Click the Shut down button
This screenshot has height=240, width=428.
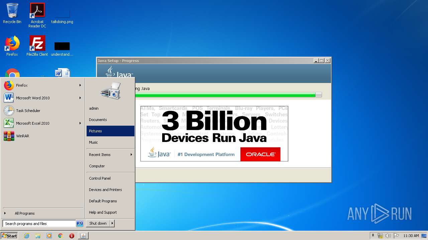(98, 223)
